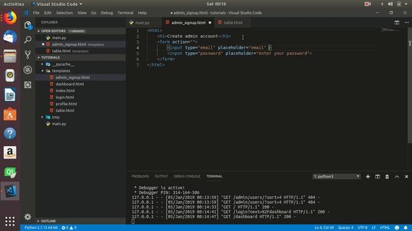Open Rhythmbox from the dock

point(10,76)
